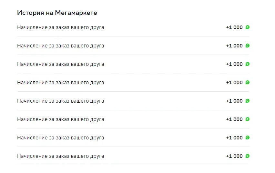Click the green bonus icon in fifth row
The image size is (275, 173).
pos(248,101)
